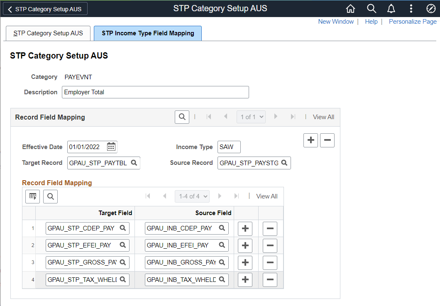The height and width of the screenshot is (306, 440).
Task: Open grid personalize icon in Record Field Mapping
Action: point(32,196)
